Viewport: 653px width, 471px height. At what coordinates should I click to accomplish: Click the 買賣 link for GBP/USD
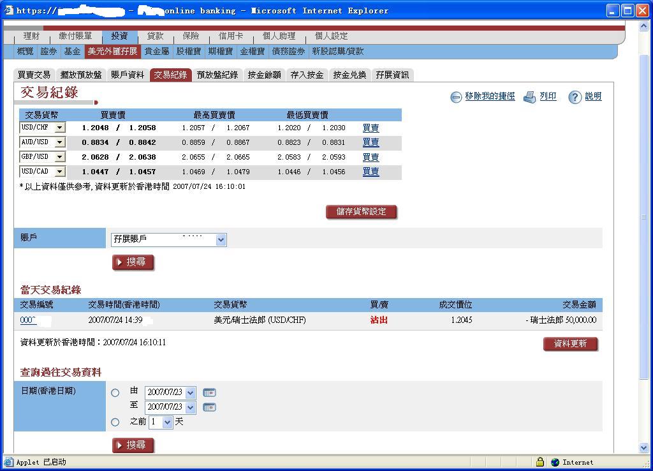[x=370, y=156]
